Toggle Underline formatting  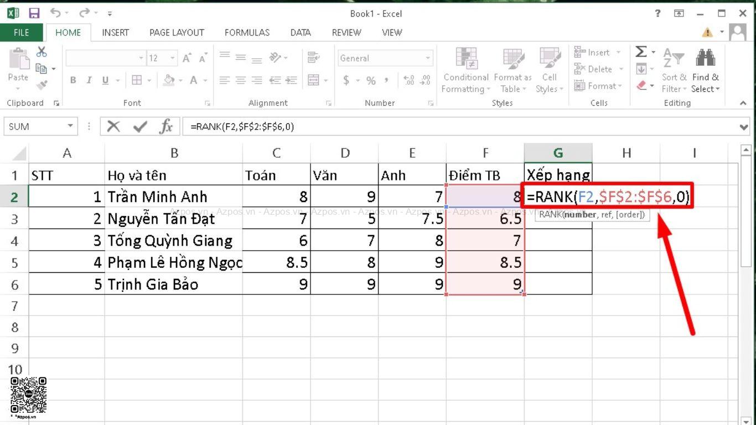click(105, 80)
